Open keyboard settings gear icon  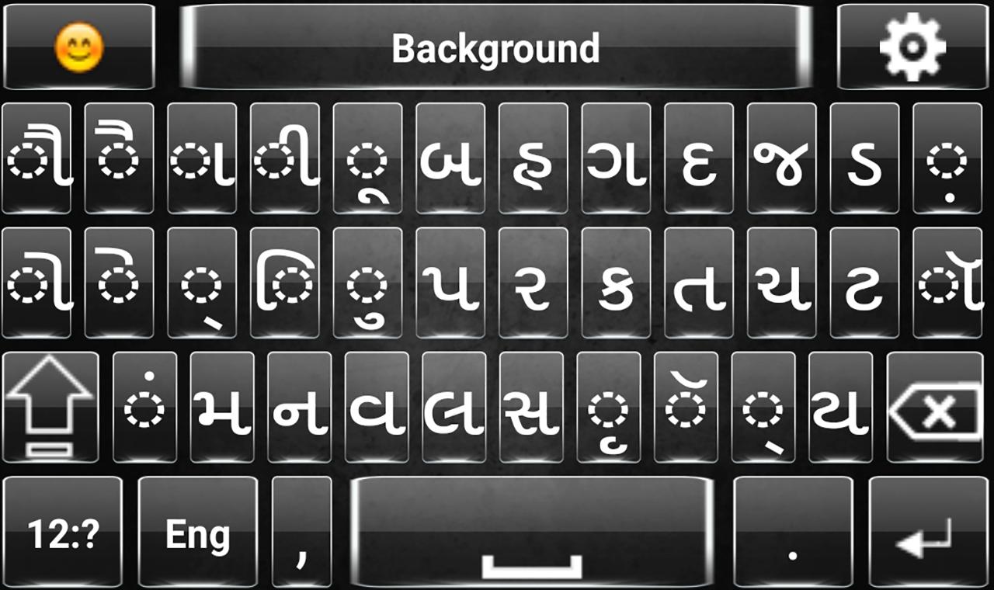pyautogui.click(x=913, y=47)
